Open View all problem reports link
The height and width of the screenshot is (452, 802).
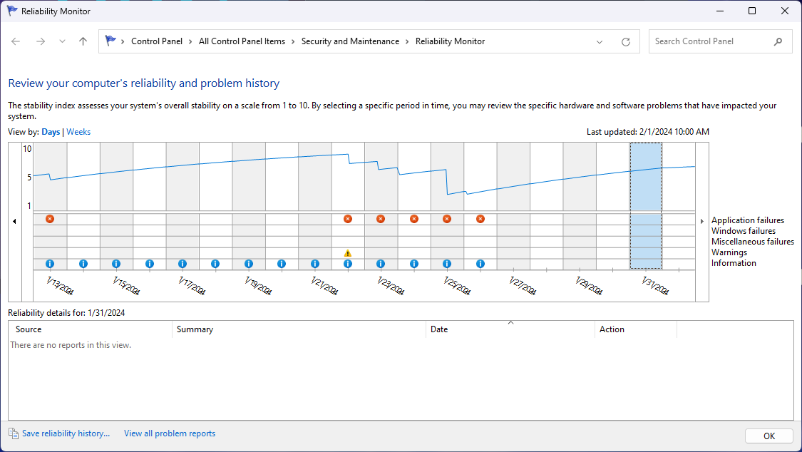click(170, 433)
